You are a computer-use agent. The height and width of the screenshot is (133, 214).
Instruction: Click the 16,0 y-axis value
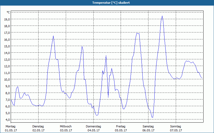(7, 39)
